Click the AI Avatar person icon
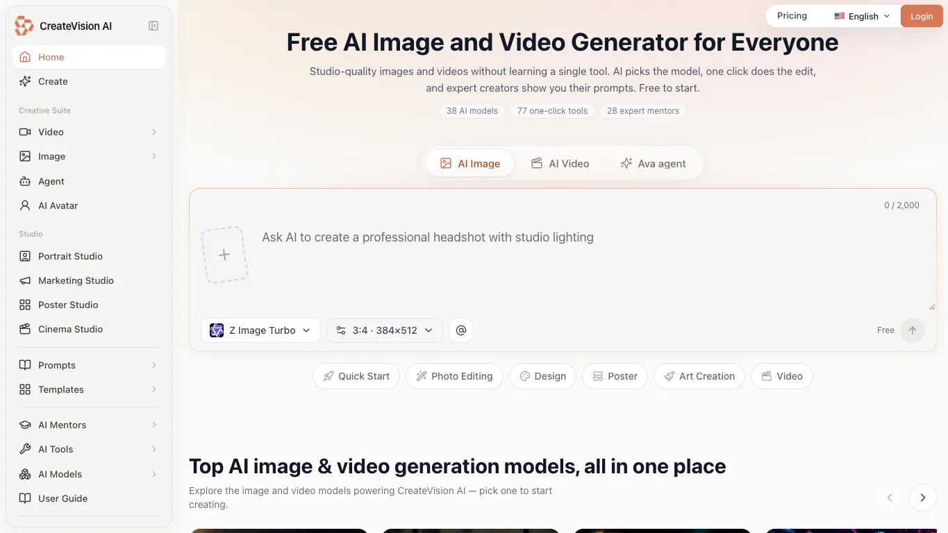 (25, 205)
